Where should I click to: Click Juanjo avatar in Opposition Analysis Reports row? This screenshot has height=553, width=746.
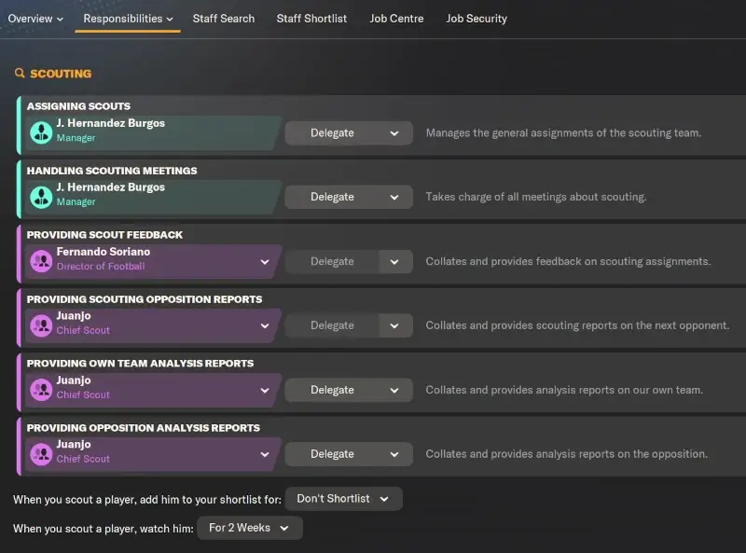[x=41, y=454]
